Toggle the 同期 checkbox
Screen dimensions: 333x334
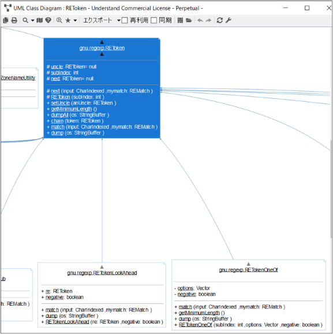click(x=154, y=21)
